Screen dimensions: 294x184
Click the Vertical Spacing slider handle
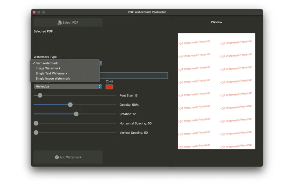coord(36,133)
